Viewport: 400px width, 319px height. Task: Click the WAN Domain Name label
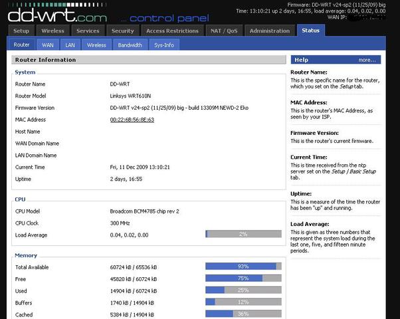tap(37, 144)
